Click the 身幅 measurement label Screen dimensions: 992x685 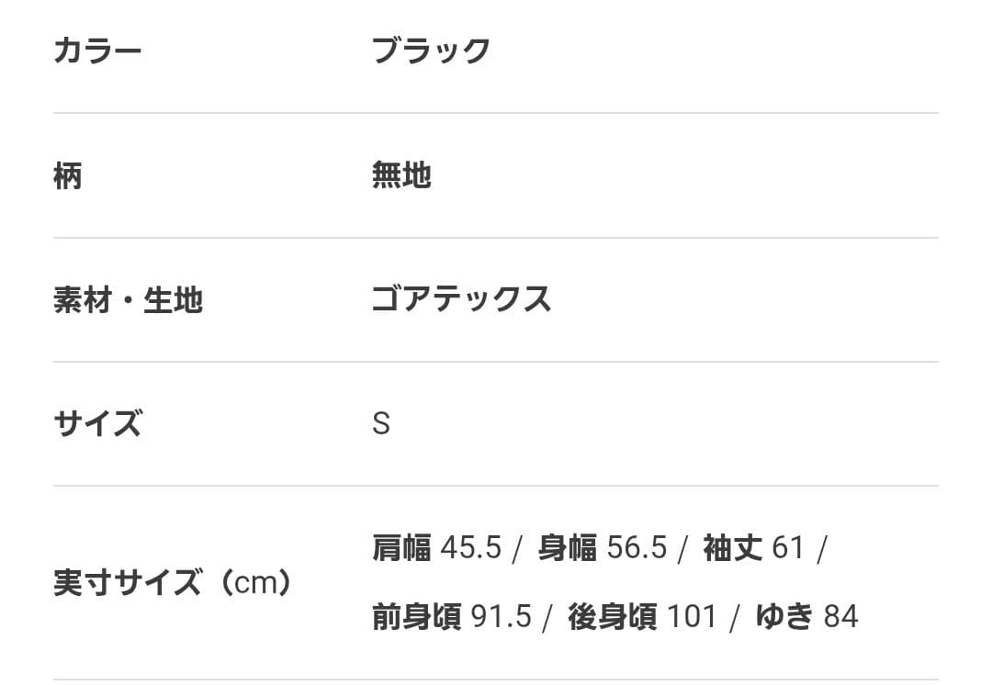tap(568, 548)
